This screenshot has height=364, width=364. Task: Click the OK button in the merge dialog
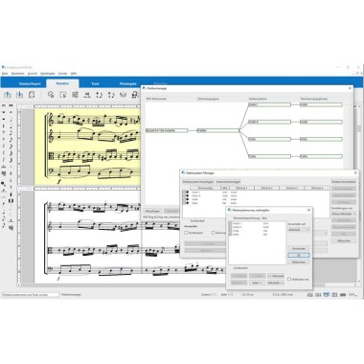click(x=299, y=255)
